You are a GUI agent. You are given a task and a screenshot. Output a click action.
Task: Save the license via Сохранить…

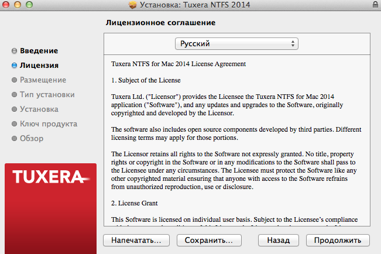click(x=209, y=240)
